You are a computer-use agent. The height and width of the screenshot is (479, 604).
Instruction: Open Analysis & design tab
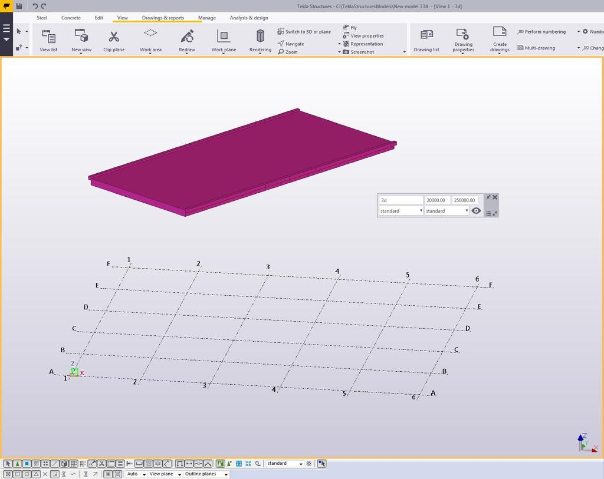249,18
